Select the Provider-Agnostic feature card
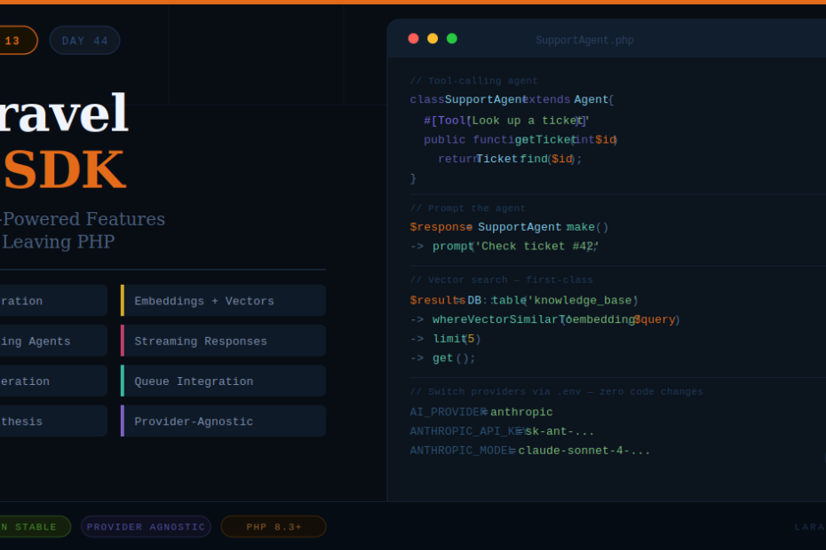The width and height of the screenshot is (826, 550). tap(224, 421)
